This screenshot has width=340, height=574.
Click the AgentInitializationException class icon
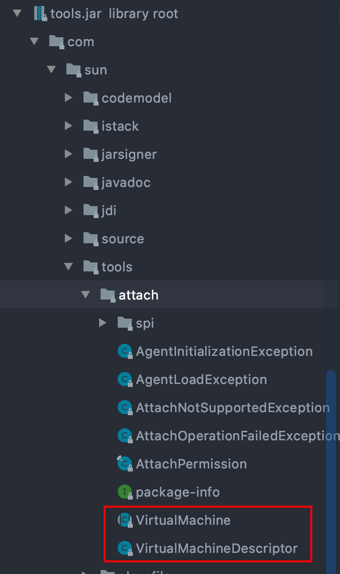124,351
